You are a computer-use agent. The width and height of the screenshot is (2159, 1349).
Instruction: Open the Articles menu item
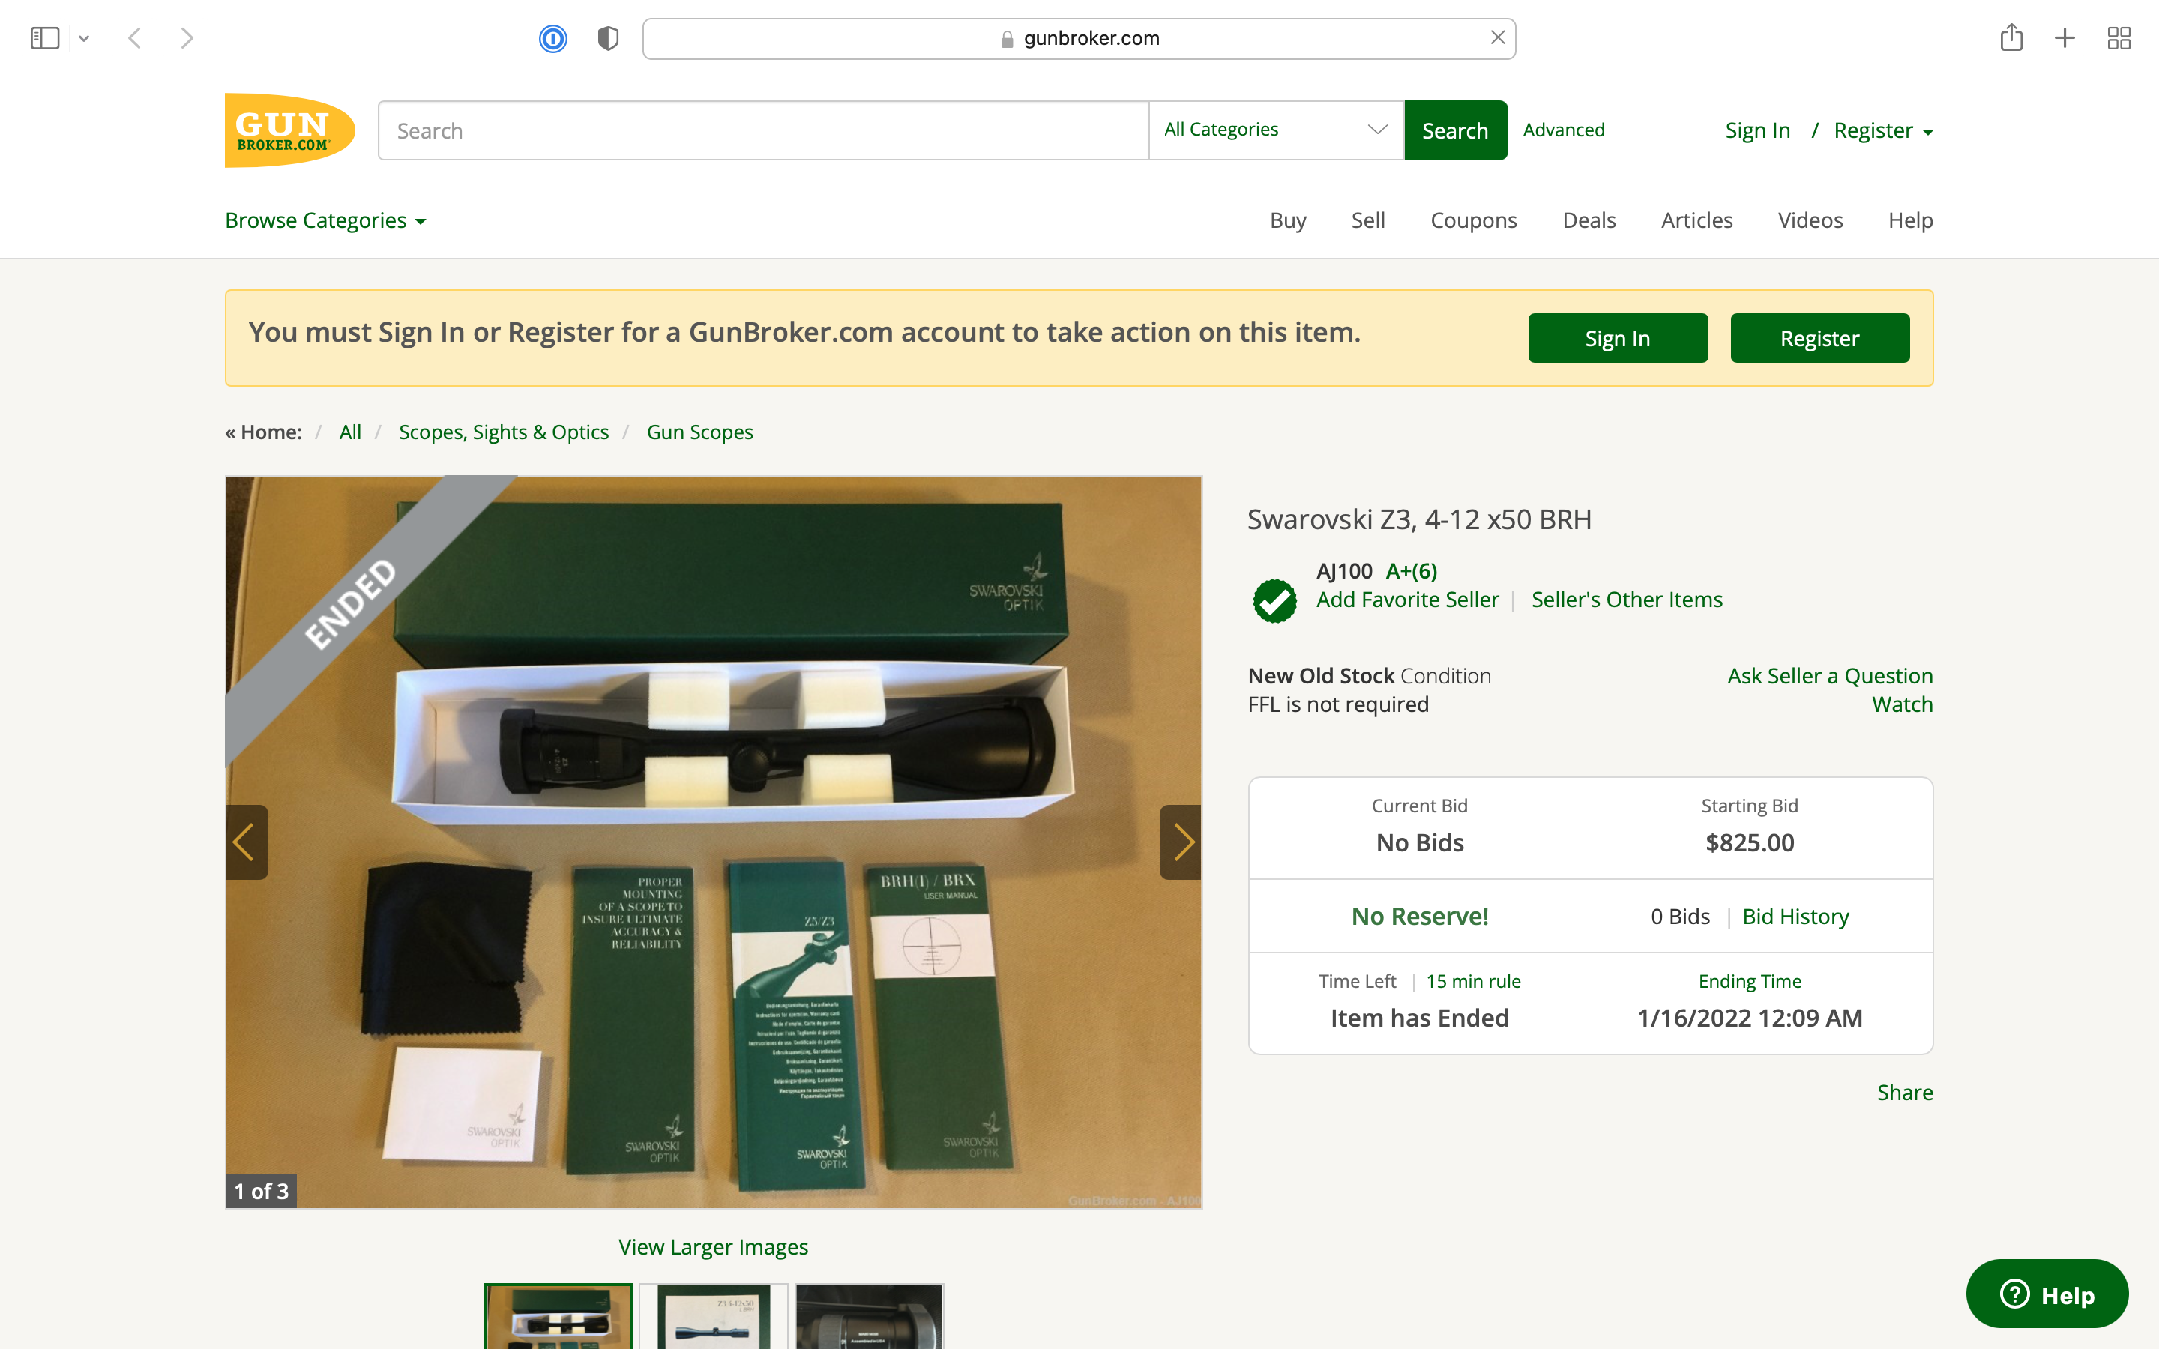[x=1696, y=220]
